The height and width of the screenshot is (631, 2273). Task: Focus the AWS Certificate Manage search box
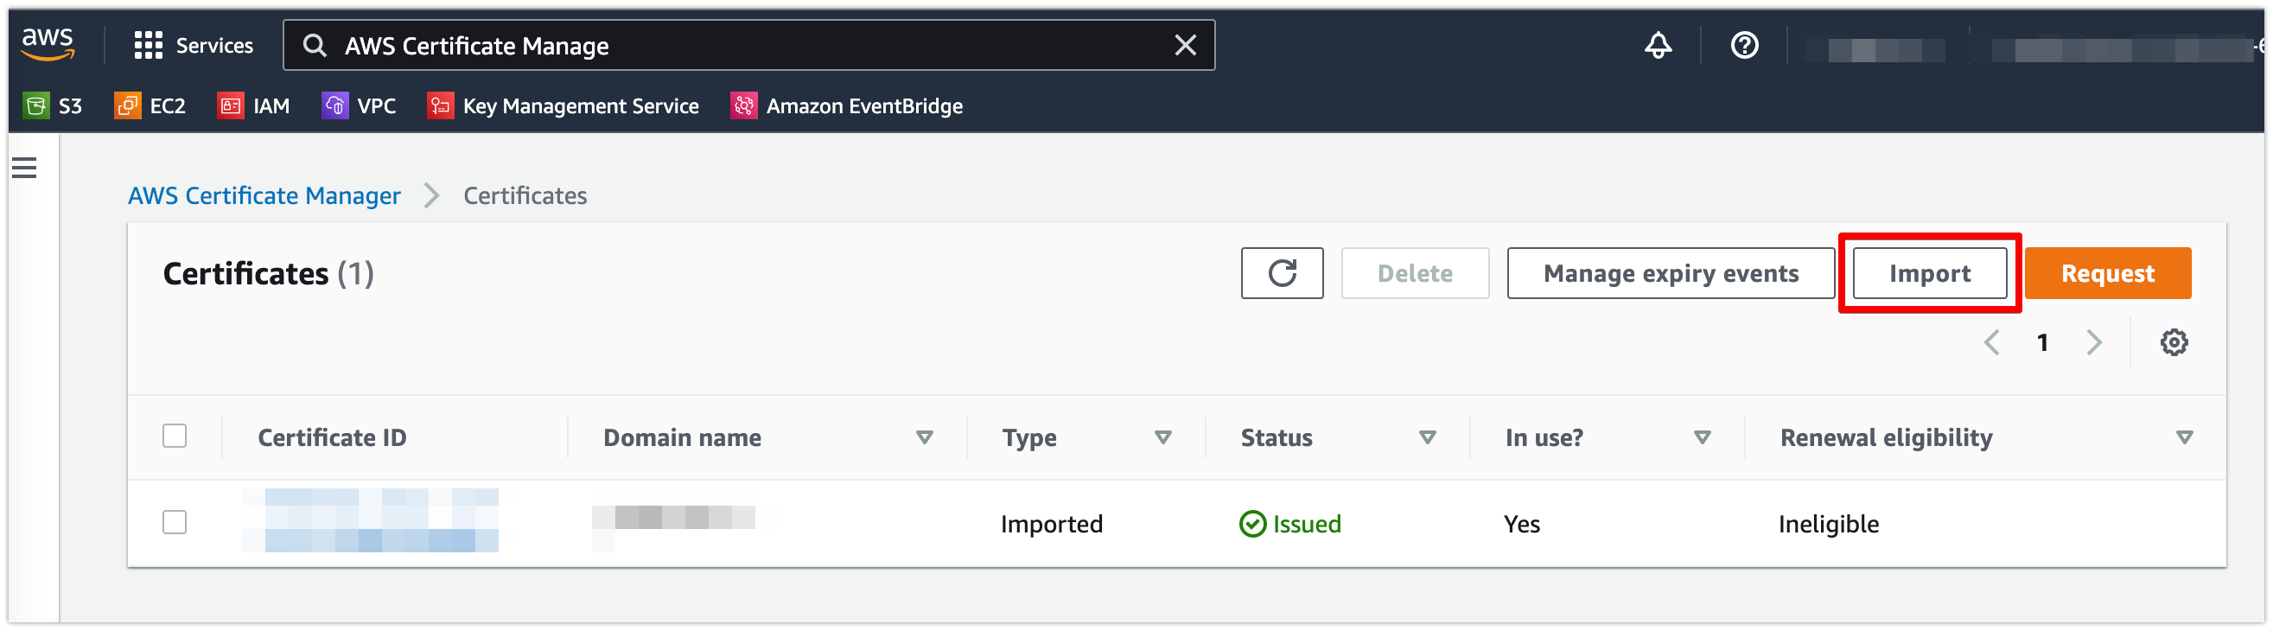click(x=750, y=46)
